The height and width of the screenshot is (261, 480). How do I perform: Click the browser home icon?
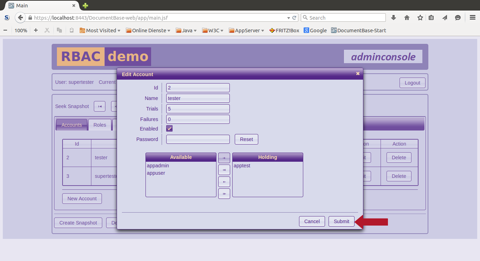click(x=407, y=18)
